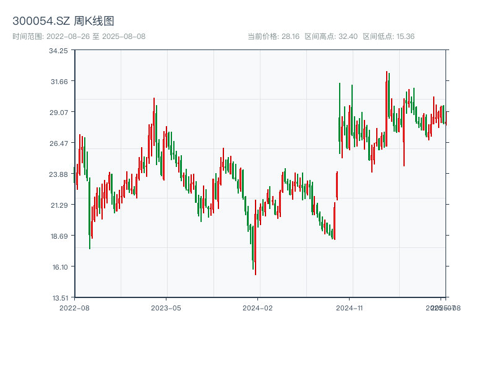Select the 2023-05 x-axis date label
Image resolution: width=495 pixels, height=371 pixels.
(x=166, y=307)
